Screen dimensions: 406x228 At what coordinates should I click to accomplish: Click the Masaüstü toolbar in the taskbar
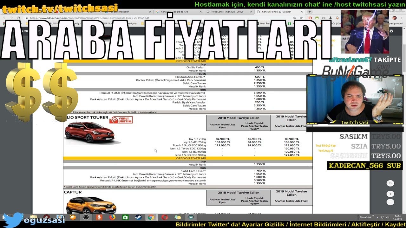pyautogui.click(x=365, y=217)
